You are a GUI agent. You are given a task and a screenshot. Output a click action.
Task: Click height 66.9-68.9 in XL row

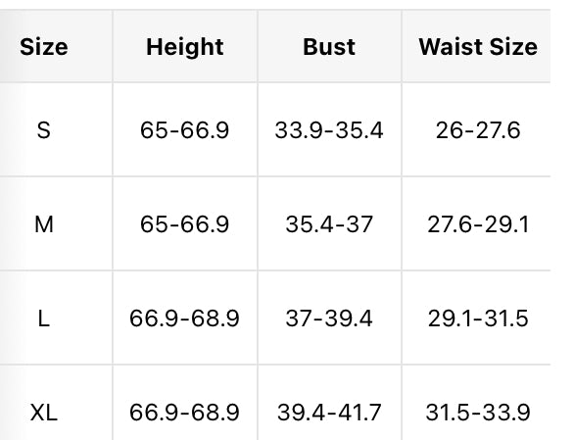pos(184,413)
